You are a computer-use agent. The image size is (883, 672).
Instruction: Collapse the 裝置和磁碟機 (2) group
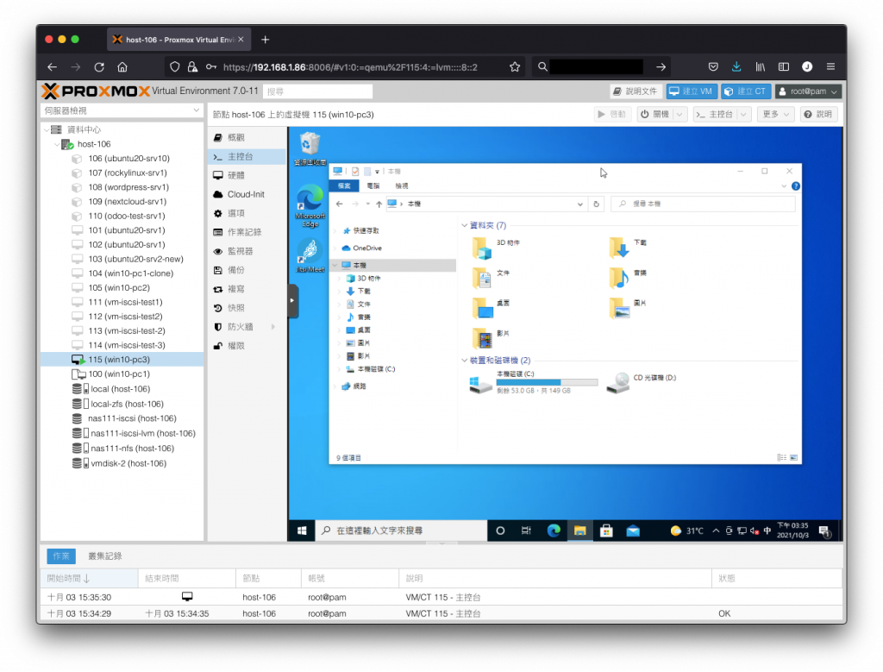tap(465, 361)
